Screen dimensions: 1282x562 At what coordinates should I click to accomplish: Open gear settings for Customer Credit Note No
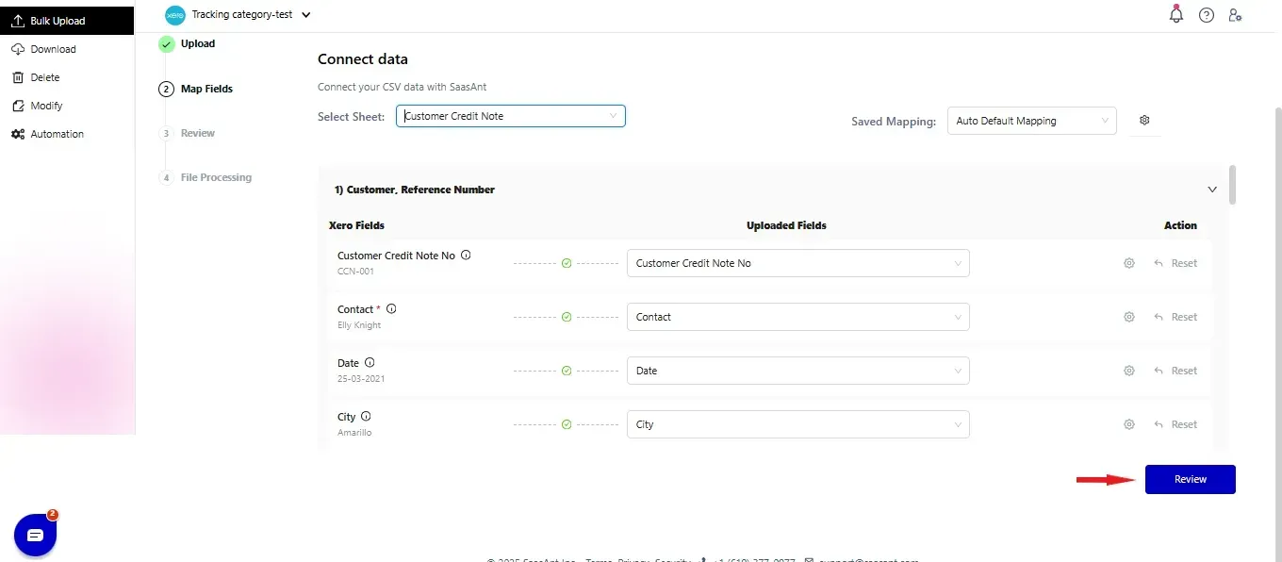[x=1128, y=263]
